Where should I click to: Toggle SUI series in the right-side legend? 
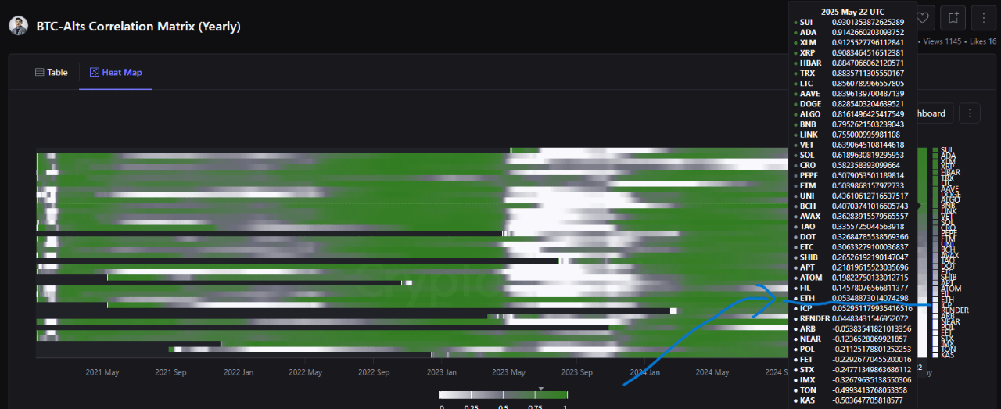tap(946, 149)
